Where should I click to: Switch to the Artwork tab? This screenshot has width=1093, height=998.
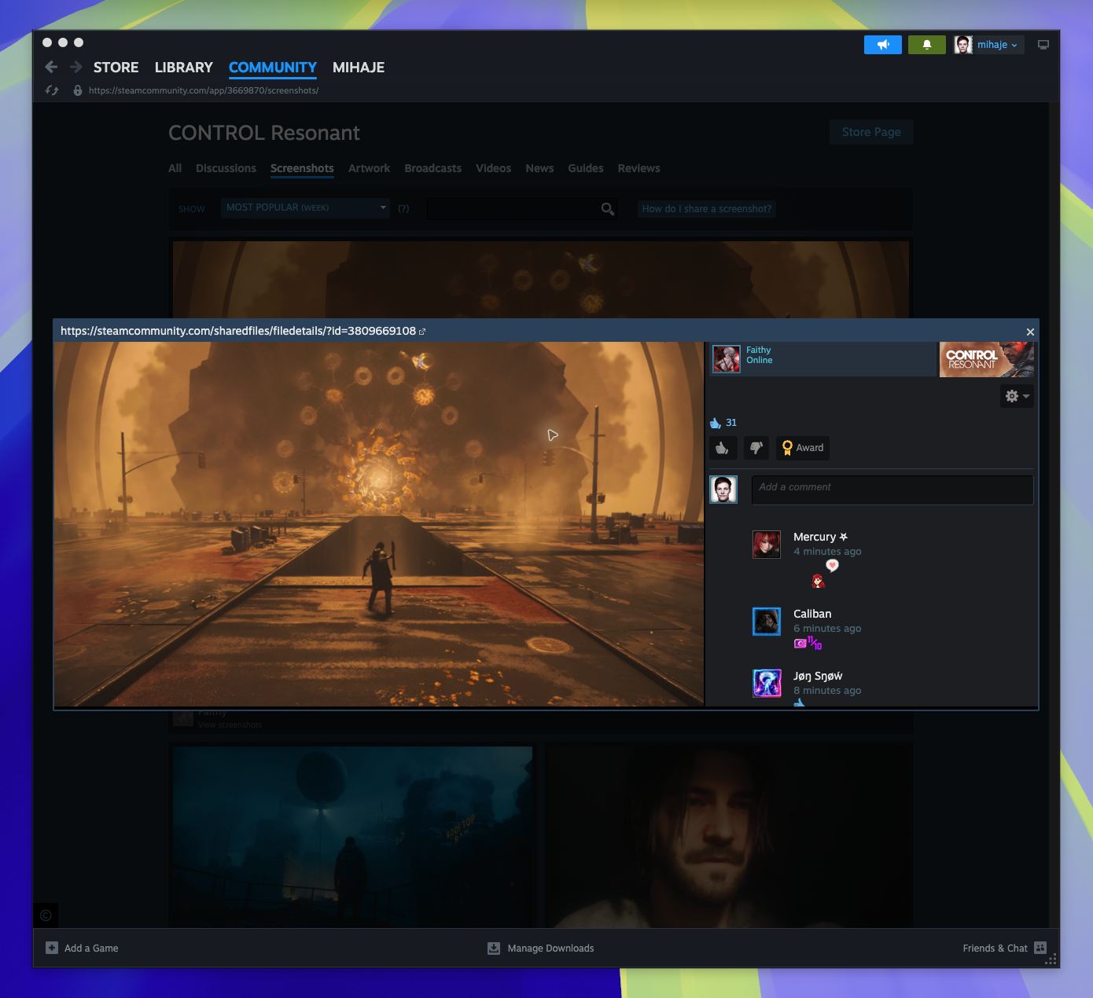click(x=369, y=168)
